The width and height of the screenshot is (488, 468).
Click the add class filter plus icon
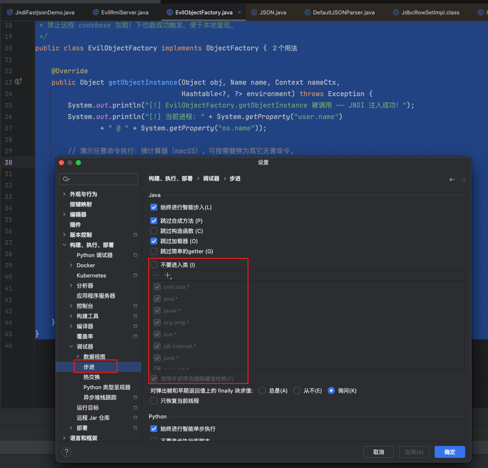pyautogui.click(x=168, y=275)
